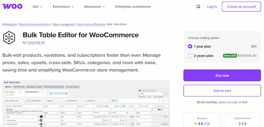264x127 pixels.
Task: Click the Buy now button
Action: pyautogui.click(x=222, y=75)
